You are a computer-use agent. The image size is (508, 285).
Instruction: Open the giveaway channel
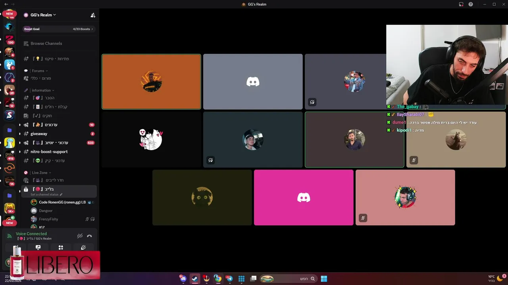[x=59, y=134]
